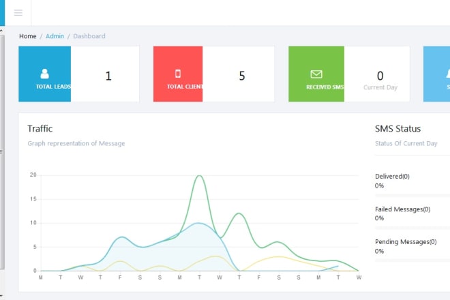The image size is (450, 300).
Task: Click the y-axis label 20
Action: pos(33,175)
